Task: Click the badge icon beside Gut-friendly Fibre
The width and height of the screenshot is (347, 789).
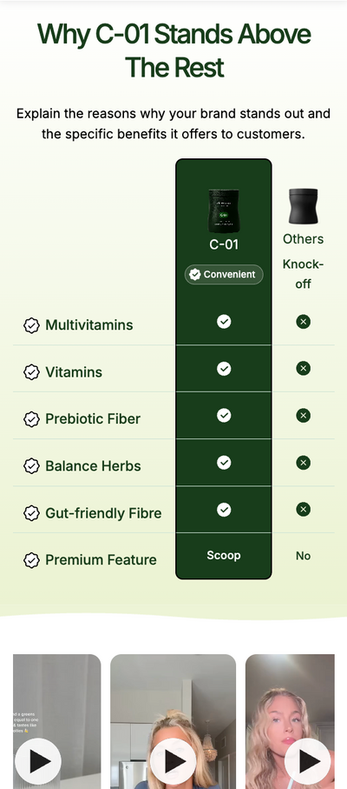Action: point(31,513)
